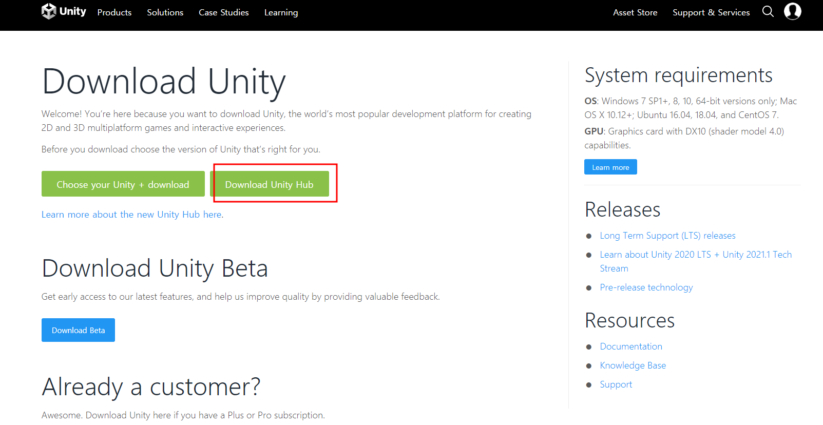
Task: Click the Unity logo in the header
Action: pyautogui.click(x=64, y=11)
